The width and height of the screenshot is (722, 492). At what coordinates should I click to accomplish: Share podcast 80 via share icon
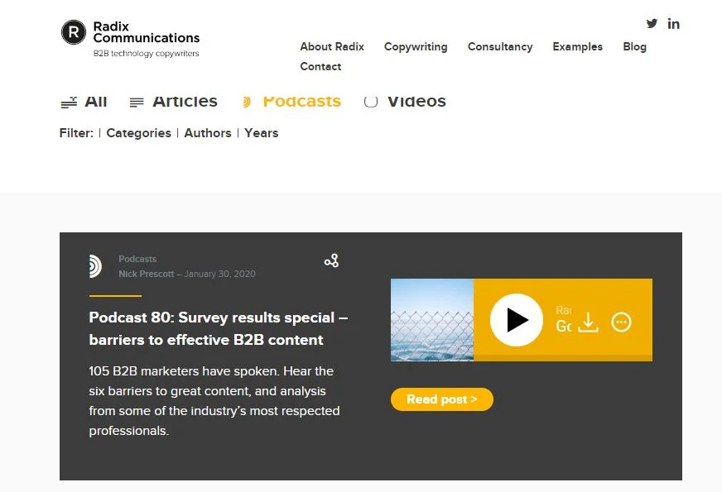[x=331, y=260]
